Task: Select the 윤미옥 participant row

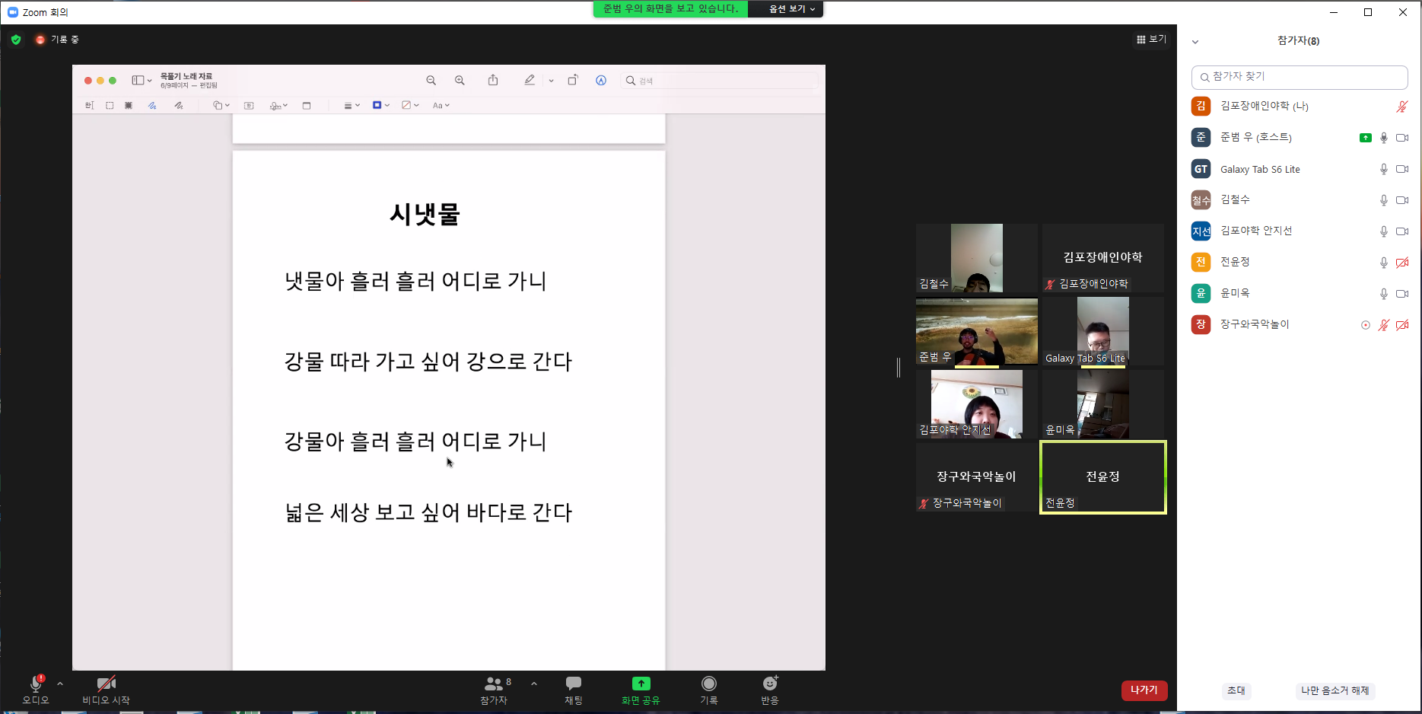Action: point(1300,293)
